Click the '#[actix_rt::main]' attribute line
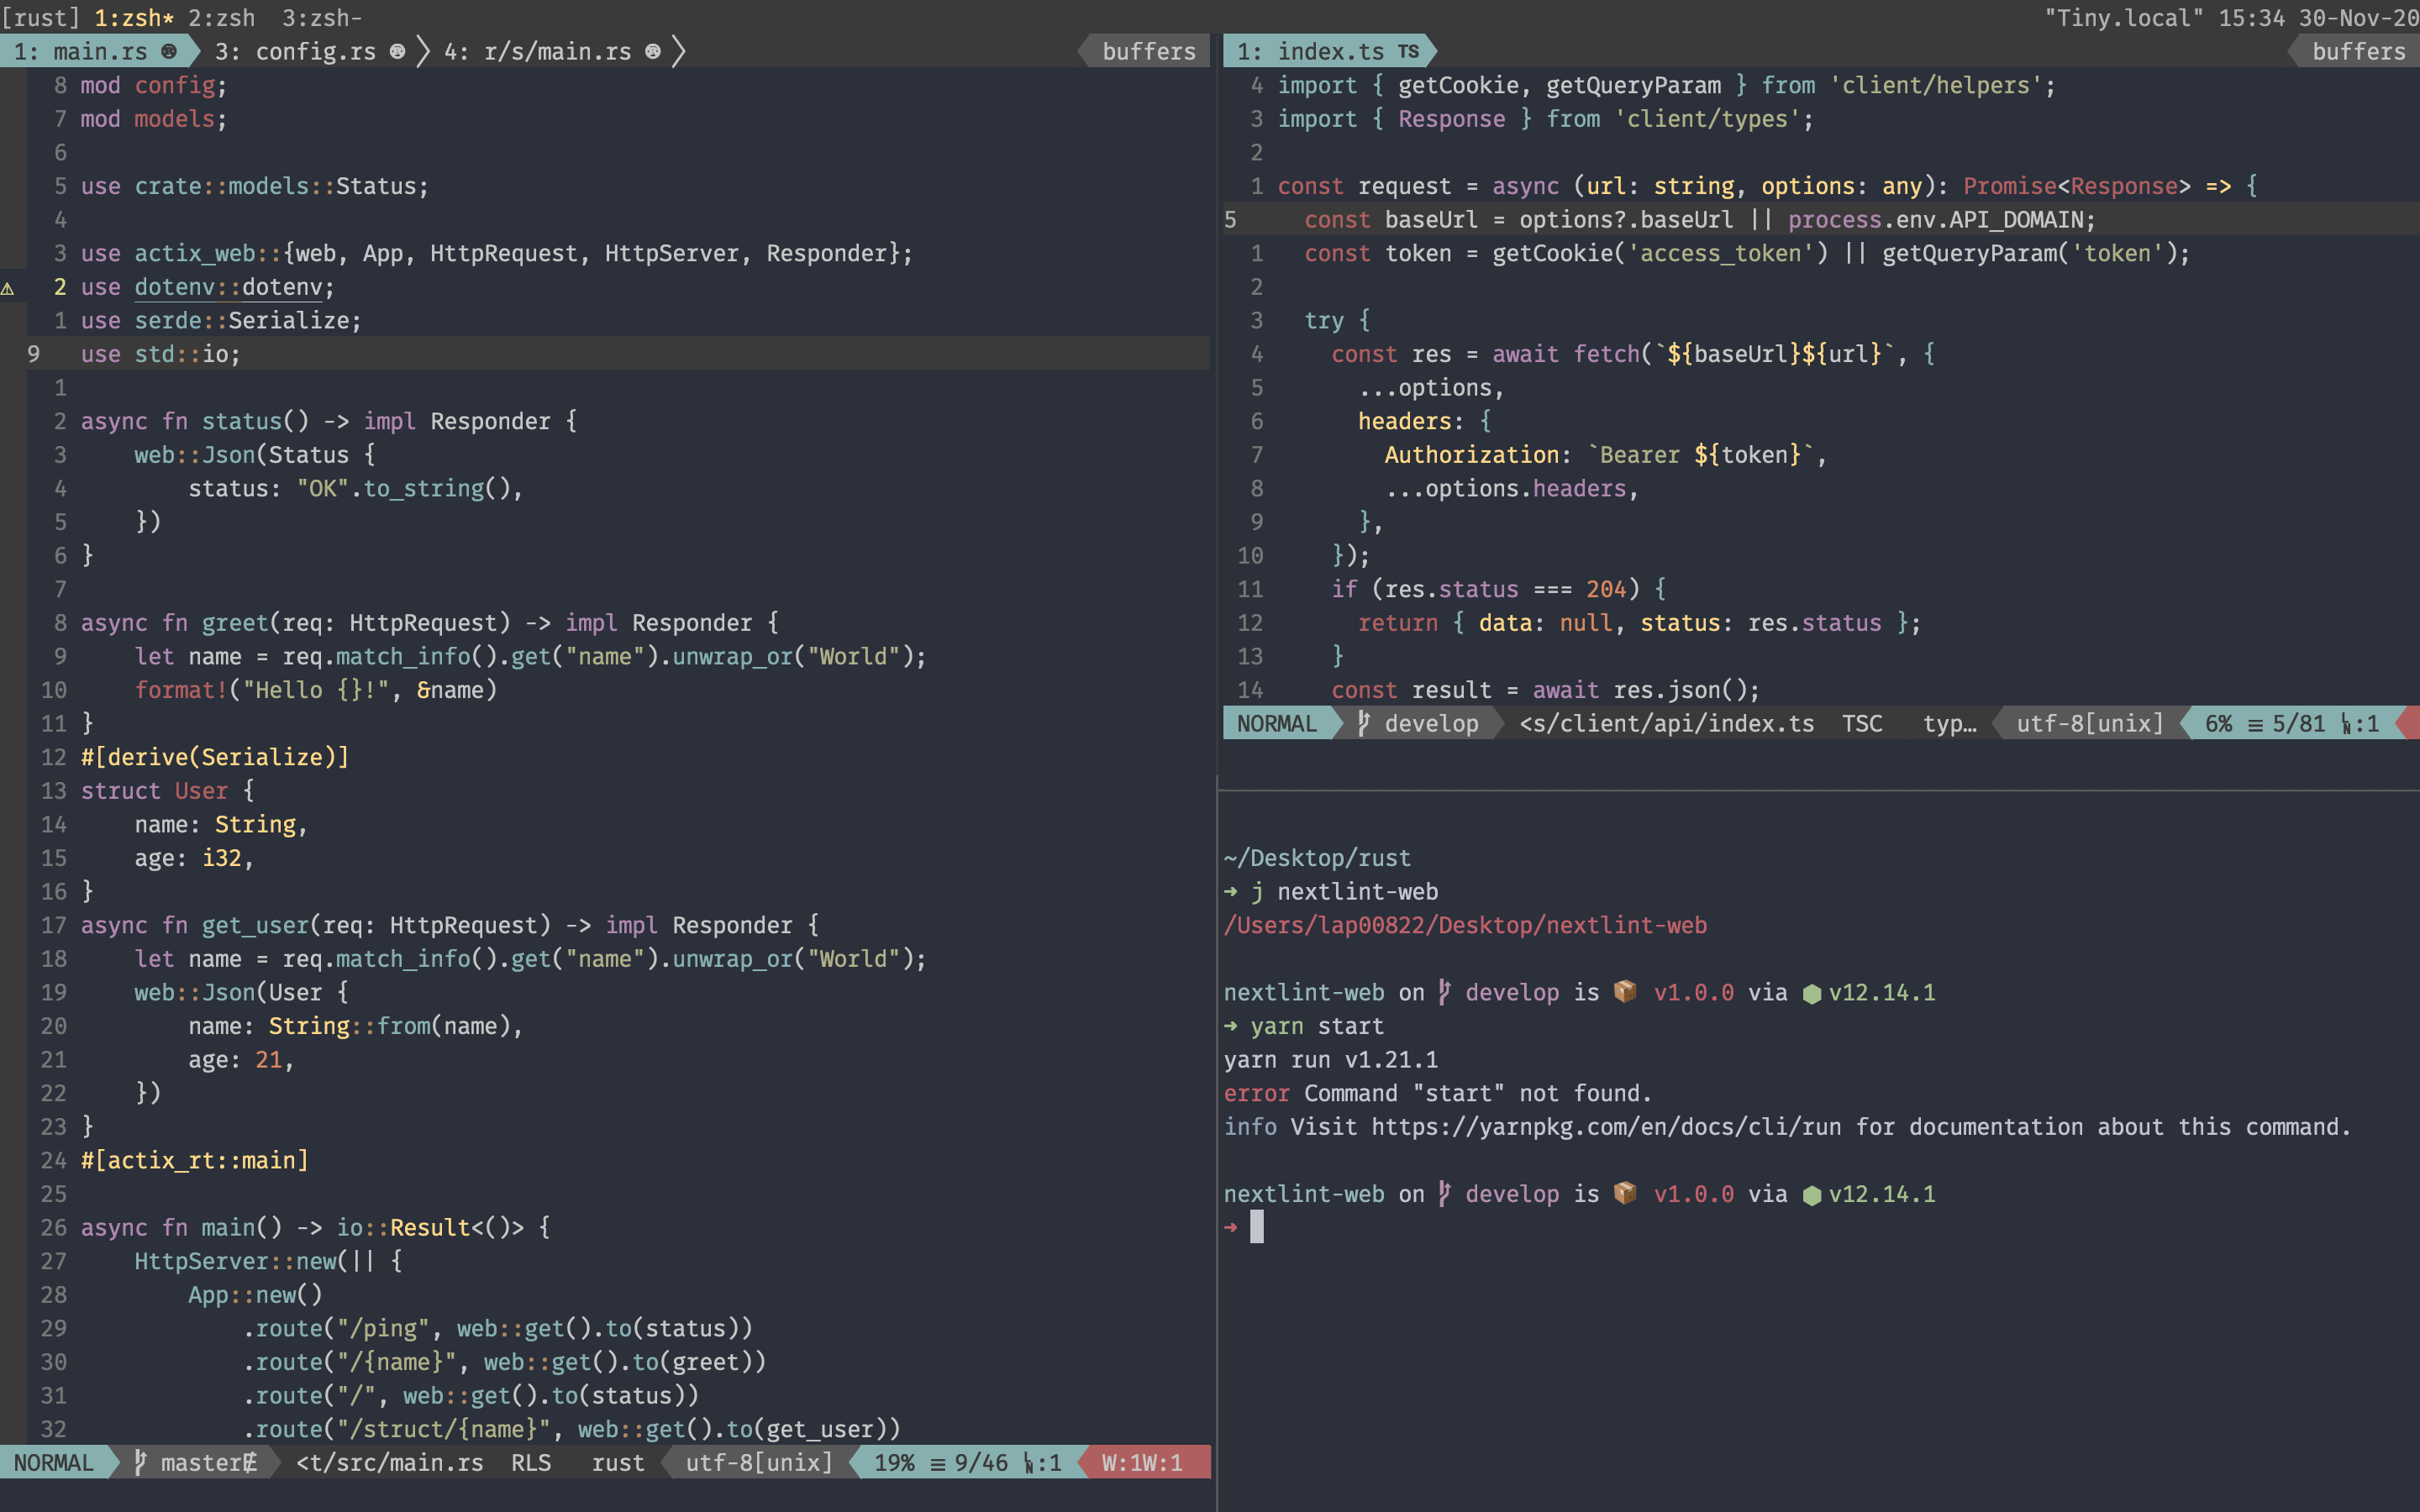This screenshot has height=1512, width=2420. (x=195, y=1160)
